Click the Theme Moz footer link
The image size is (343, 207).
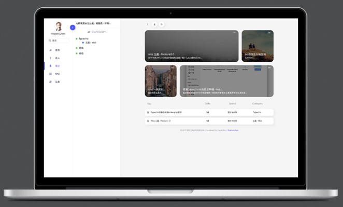point(233,130)
